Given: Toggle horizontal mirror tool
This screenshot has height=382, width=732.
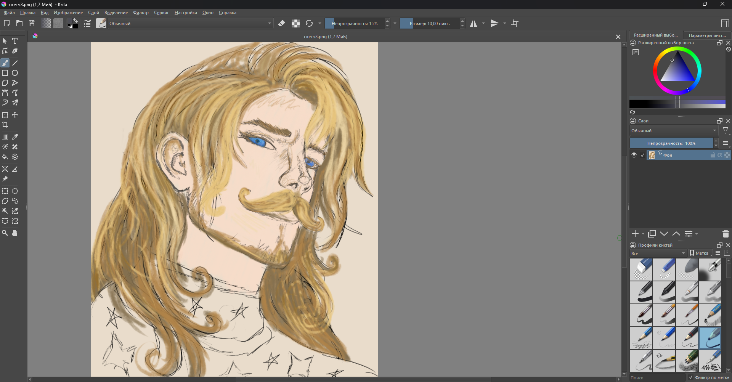Looking at the screenshot, I should pyautogui.click(x=474, y=23).
